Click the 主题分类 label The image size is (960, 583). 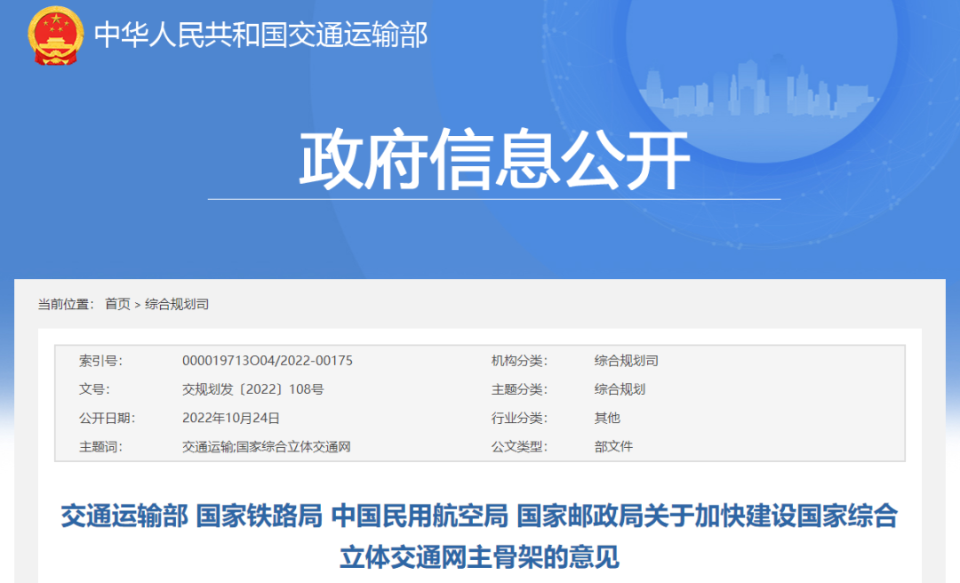519,389
